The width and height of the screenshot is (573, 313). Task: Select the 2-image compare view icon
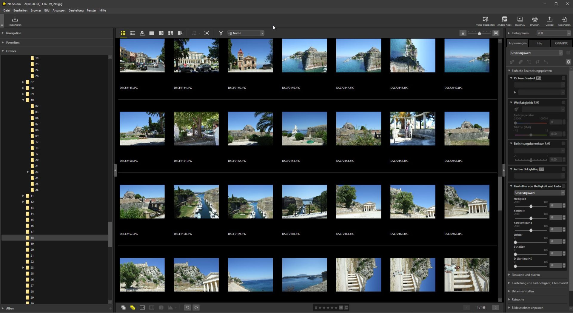(x=161, y=33)
